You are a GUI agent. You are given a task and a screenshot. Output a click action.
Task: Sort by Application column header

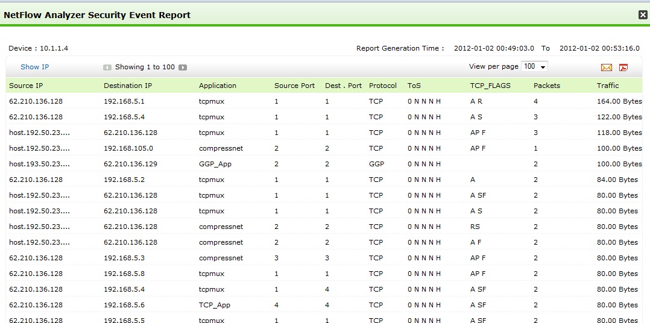[x=218, y=86]
